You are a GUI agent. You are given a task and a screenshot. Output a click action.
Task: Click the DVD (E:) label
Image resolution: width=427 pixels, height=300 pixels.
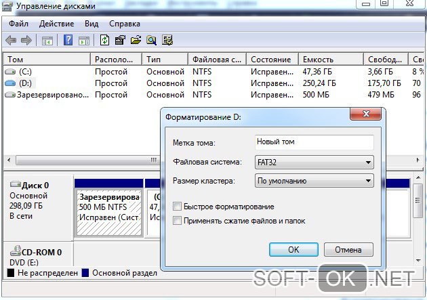24,263
